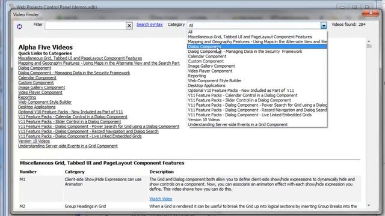This screenshot has width=385, height=216.
Task: Open Custom Component quick link
Action: (36, 83)
